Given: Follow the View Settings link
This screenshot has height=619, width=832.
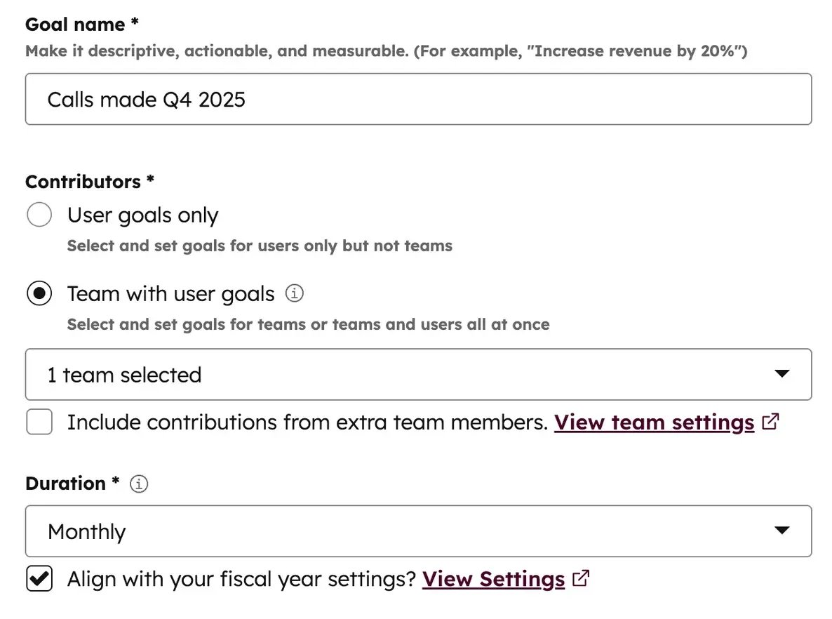Looking at the screenshot, I should pos(493,579).
